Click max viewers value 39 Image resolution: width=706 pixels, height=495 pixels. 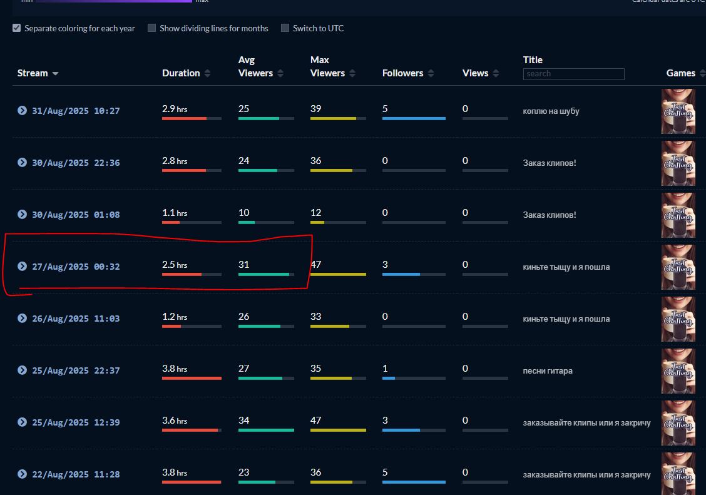315,108
